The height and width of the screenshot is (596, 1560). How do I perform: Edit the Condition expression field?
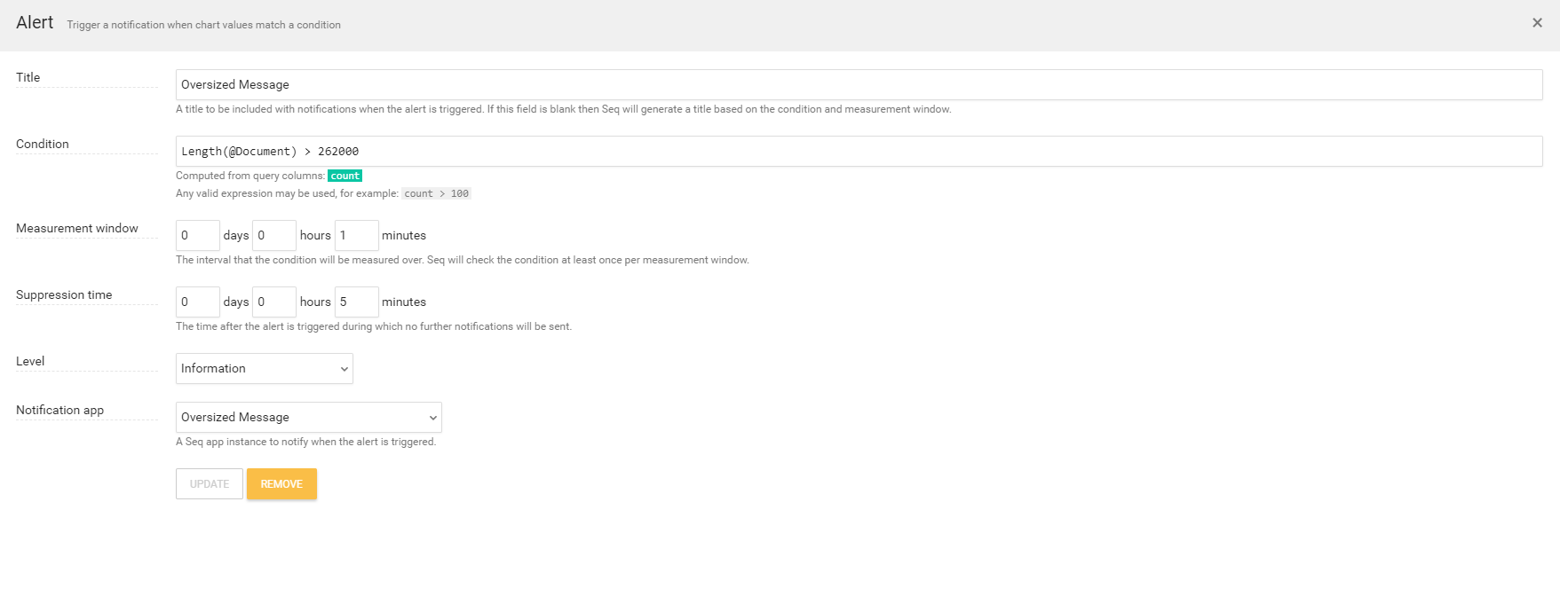click(859, 151)
